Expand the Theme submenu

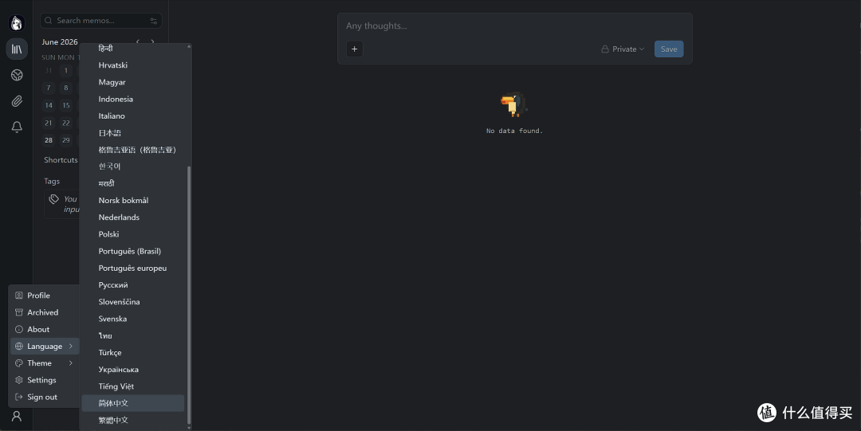tap(45, 363)
